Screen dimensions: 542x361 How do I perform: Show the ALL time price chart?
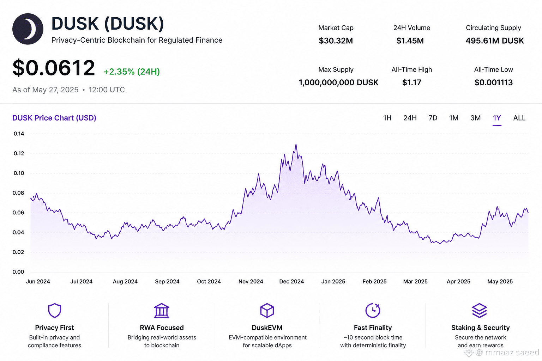point(519,118)
